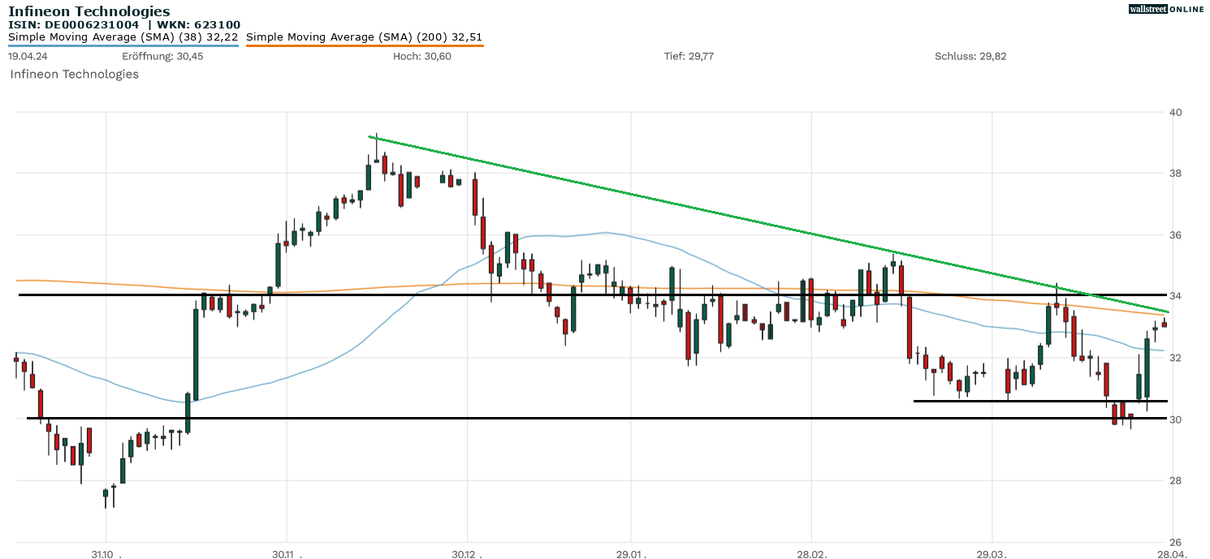Click the 19.04.24 date readout
This screenshot has height=559, width=1210.
point(26,56)
